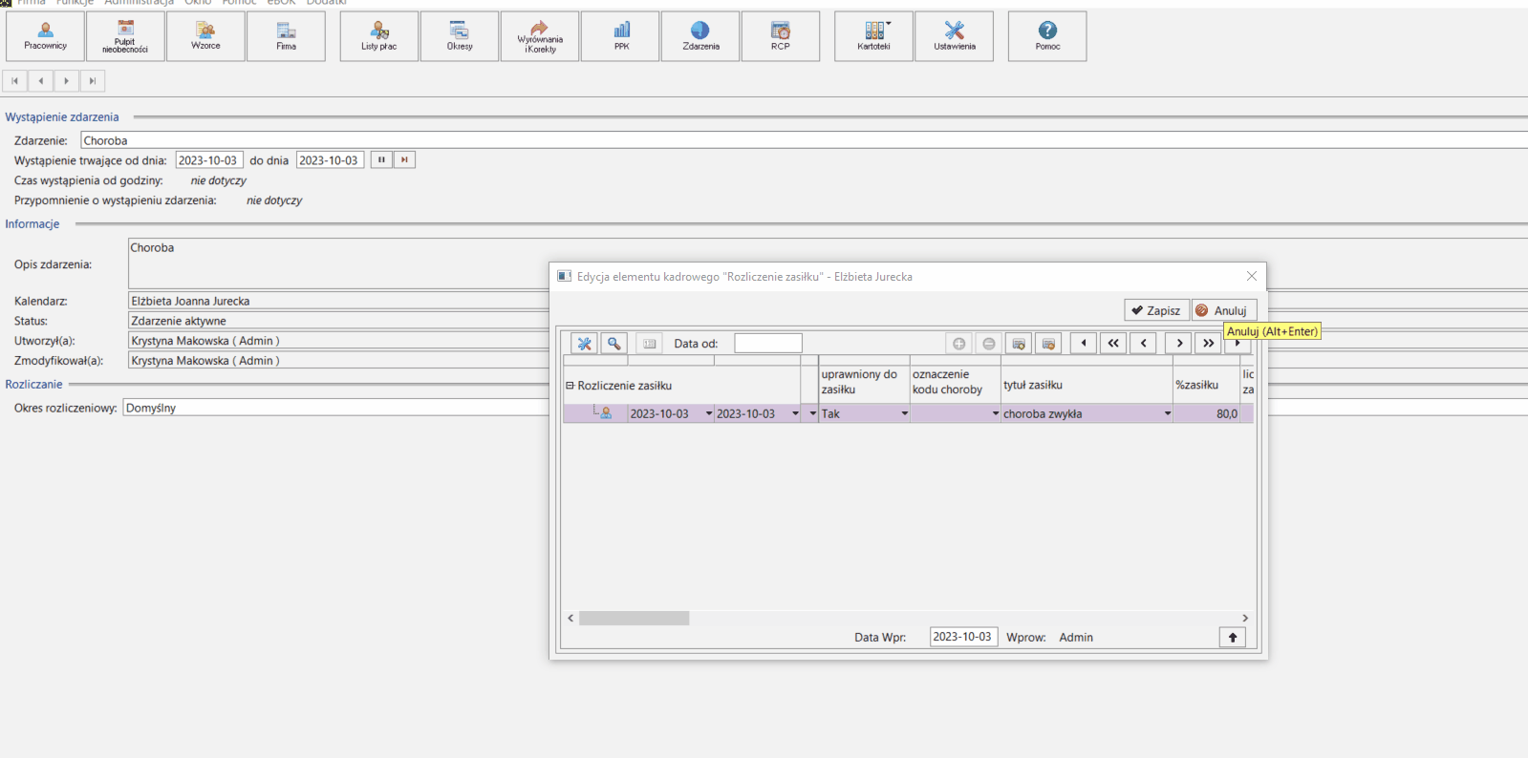1528x758 pixels.
Task: Open Wyrównania i Korekty
Action: pyautogui.click(x=540, y=36)
